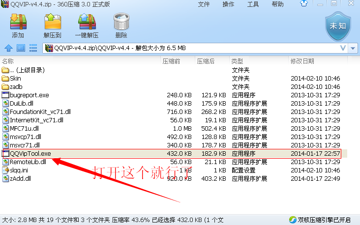Viewport: 360px width, 225px height.
Task: Select the file name FoundationKit_vc71.dll
Action: 40,112
